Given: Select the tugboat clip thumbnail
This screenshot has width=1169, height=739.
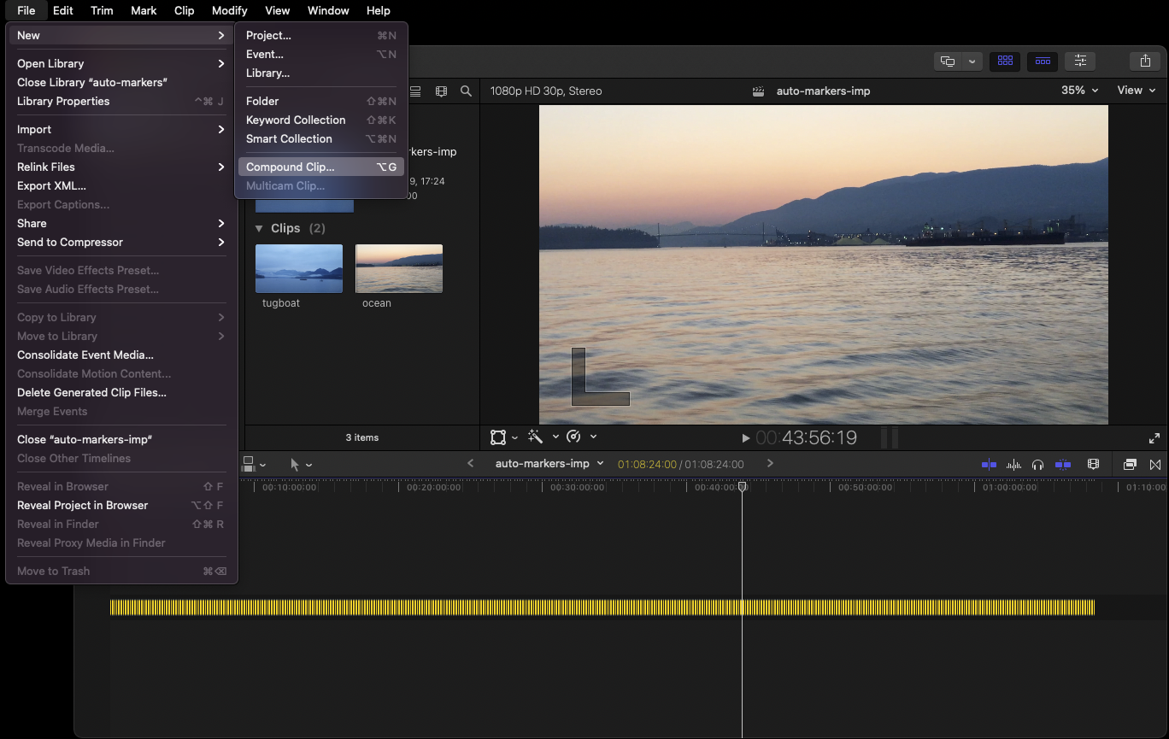Looking at the screenshot, I should [x=299, y=269].
